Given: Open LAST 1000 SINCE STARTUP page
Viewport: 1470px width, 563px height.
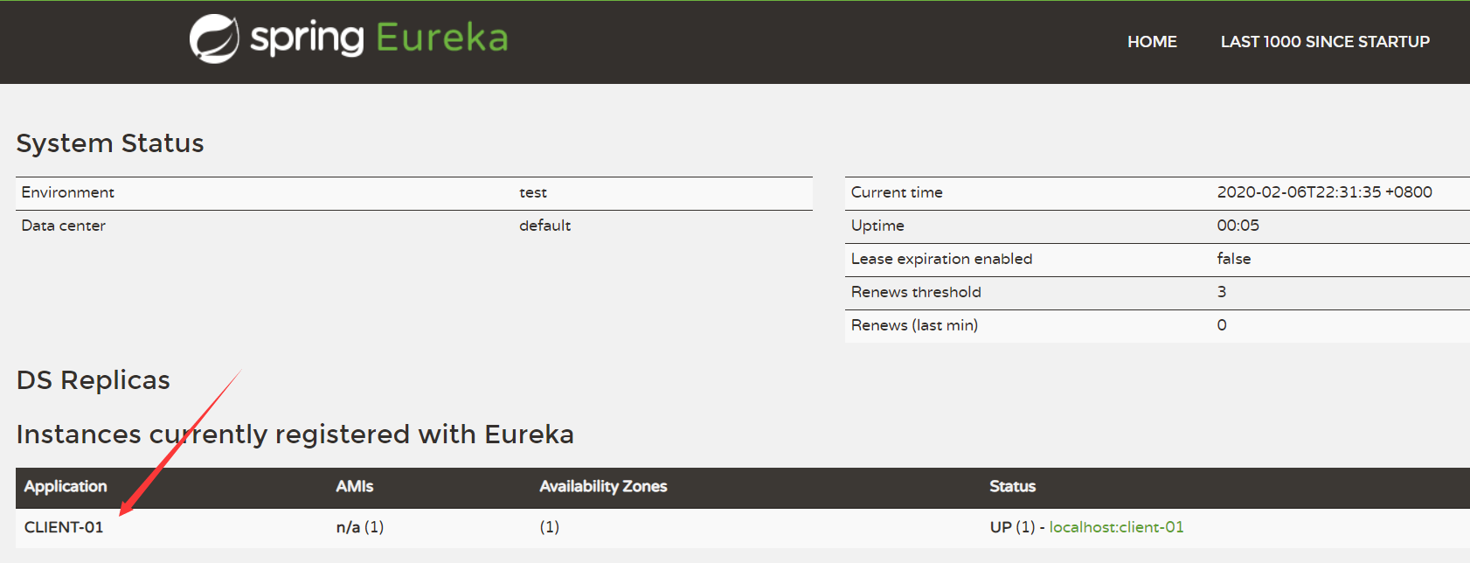Looking at the screenshot, I should (x=1325, y=42).
